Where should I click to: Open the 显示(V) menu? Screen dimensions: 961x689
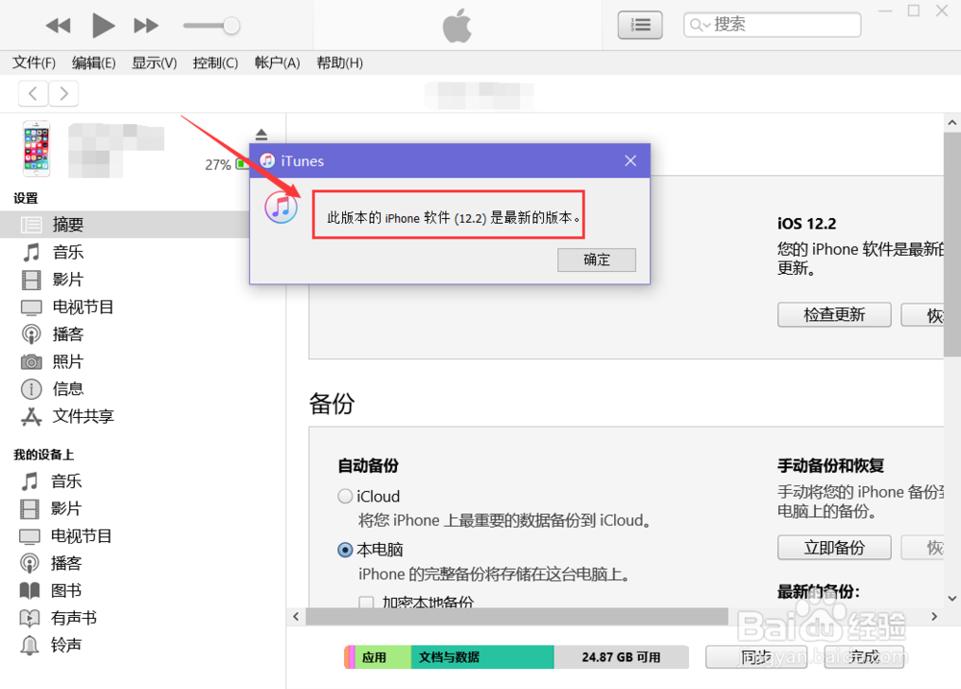point(155,62)
